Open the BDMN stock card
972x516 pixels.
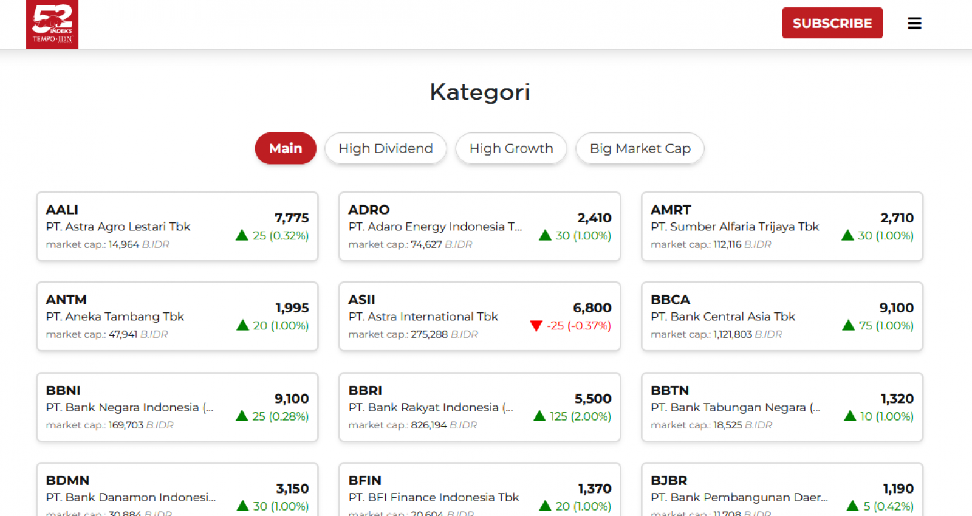coord(177,490)
